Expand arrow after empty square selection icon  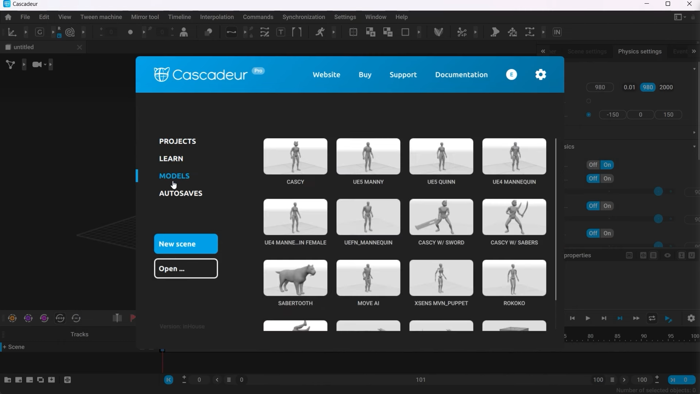point(419,32)
